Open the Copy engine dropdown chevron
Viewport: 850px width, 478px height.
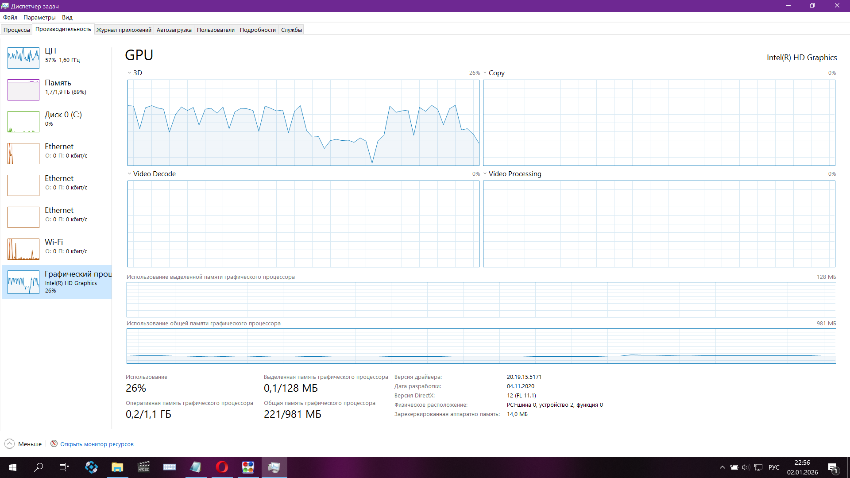tap(485, 73)
